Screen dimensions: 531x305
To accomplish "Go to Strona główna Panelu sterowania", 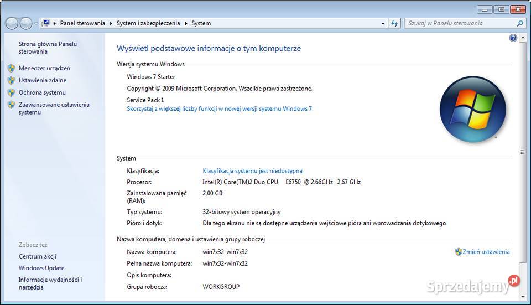I will tap(48, 48).
